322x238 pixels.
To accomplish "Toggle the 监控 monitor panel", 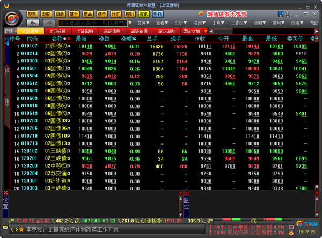I will (186, 203).
